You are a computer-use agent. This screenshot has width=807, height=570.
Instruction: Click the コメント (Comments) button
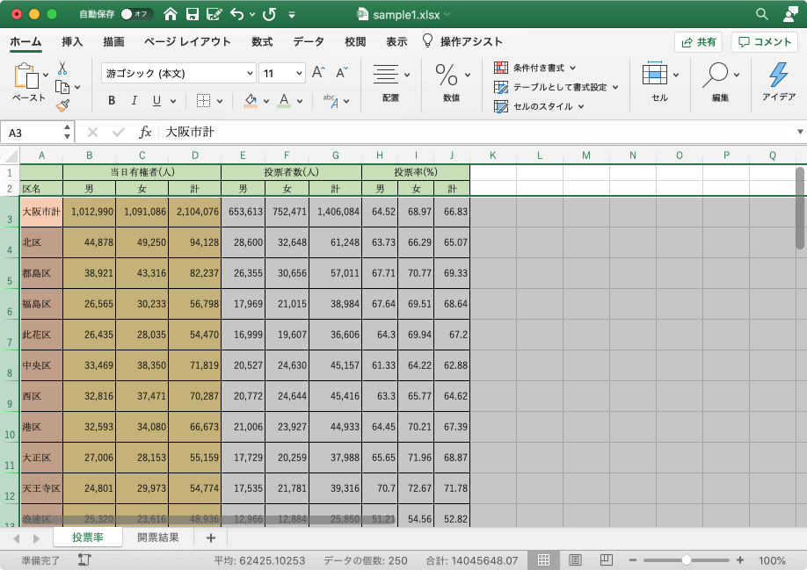[x=764, y=41]
